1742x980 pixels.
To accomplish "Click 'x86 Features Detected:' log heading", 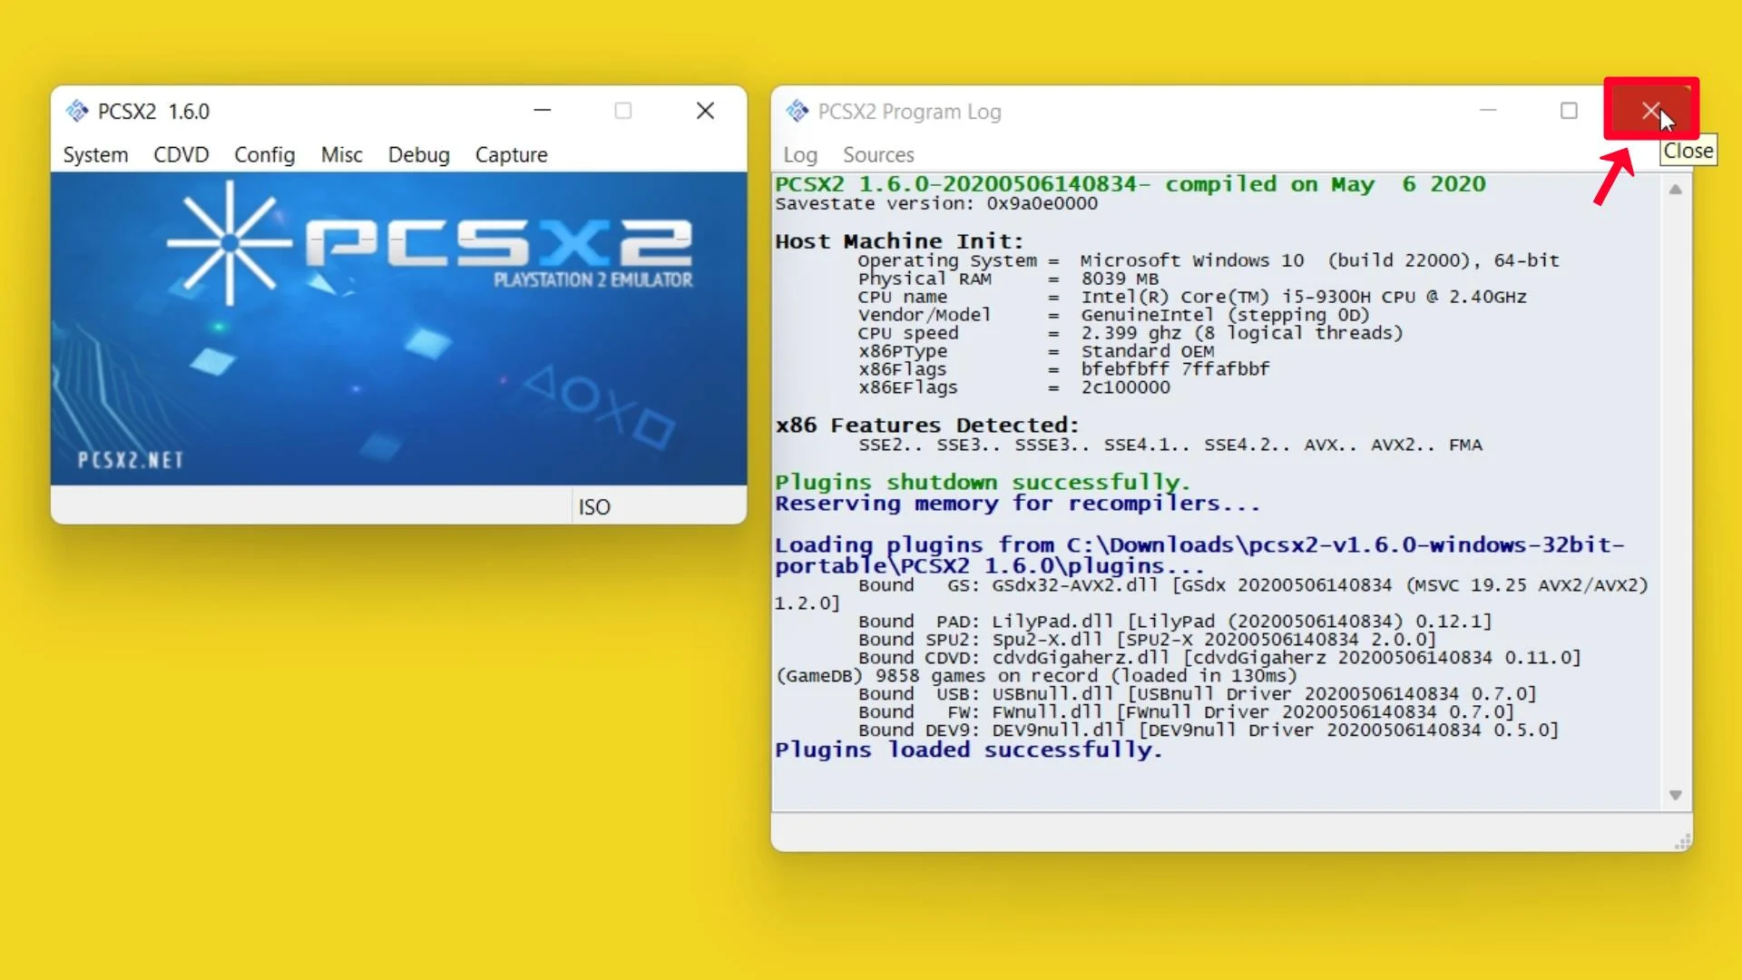I will [x=926, y=425].
